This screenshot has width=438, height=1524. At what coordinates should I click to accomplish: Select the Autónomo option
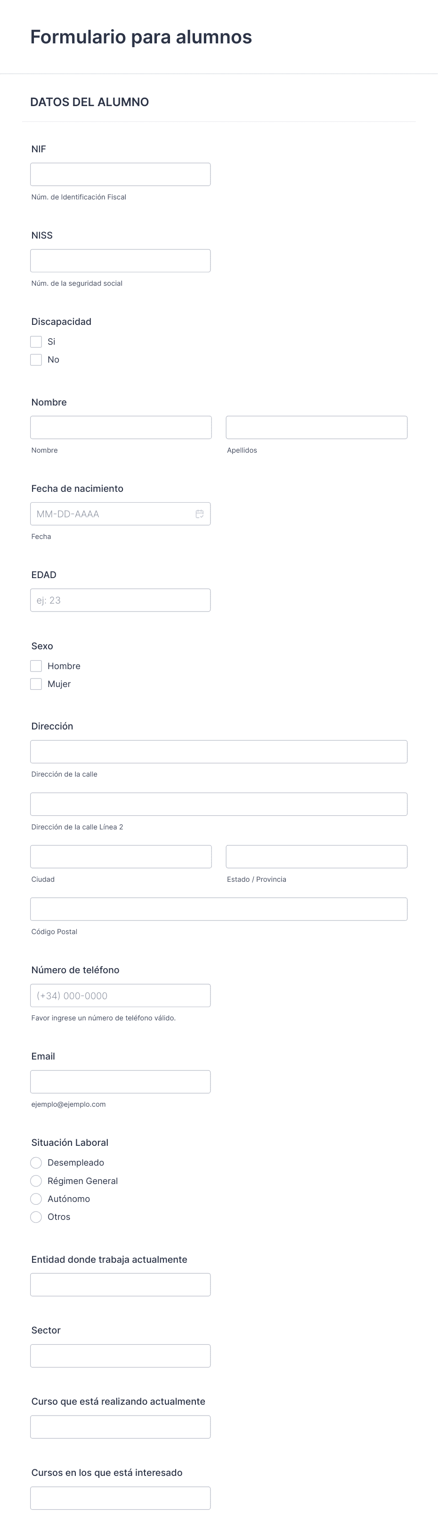click(36, 1199)
